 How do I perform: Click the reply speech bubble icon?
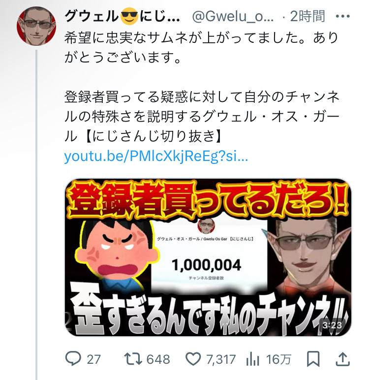point(73,359)
